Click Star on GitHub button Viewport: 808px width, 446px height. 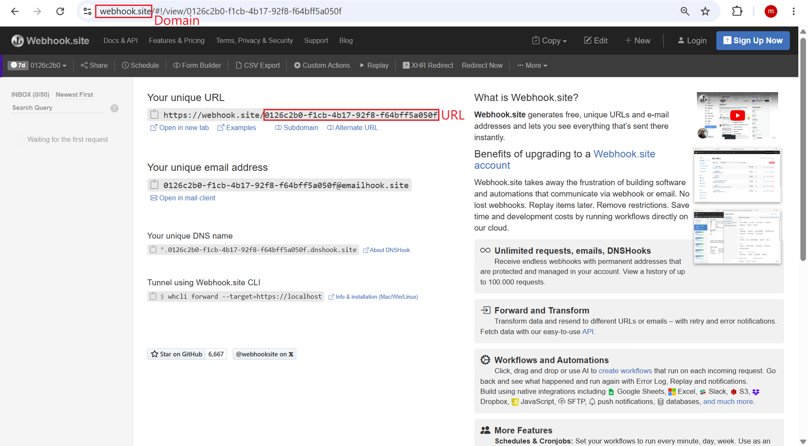[x=176, y=354]
